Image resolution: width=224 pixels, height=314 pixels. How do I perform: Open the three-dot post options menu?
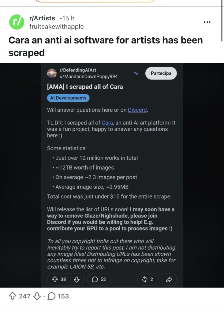point(207,22)
